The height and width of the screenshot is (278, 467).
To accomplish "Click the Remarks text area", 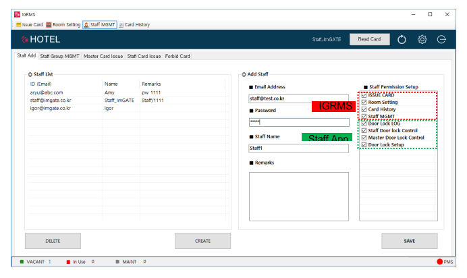I will click(x=299, y=196).
